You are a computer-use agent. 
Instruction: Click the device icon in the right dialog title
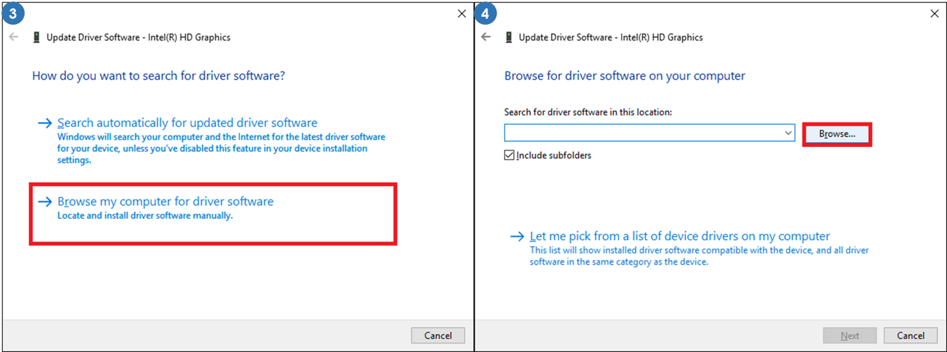[x=509, y=38]
